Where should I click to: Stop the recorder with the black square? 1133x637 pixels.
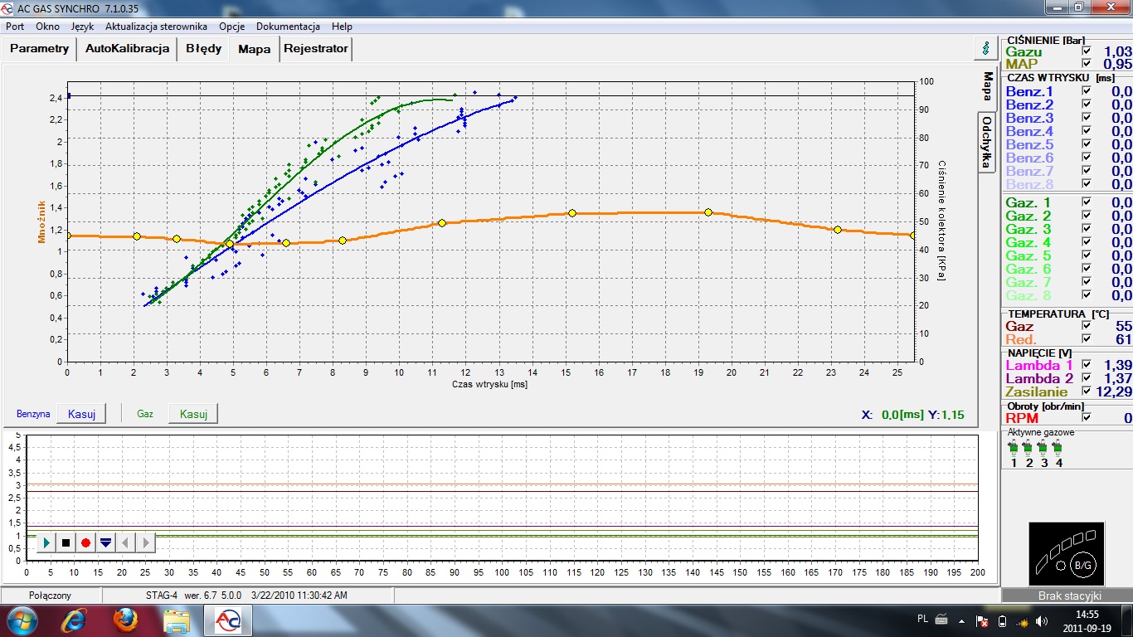pos(66,542)
